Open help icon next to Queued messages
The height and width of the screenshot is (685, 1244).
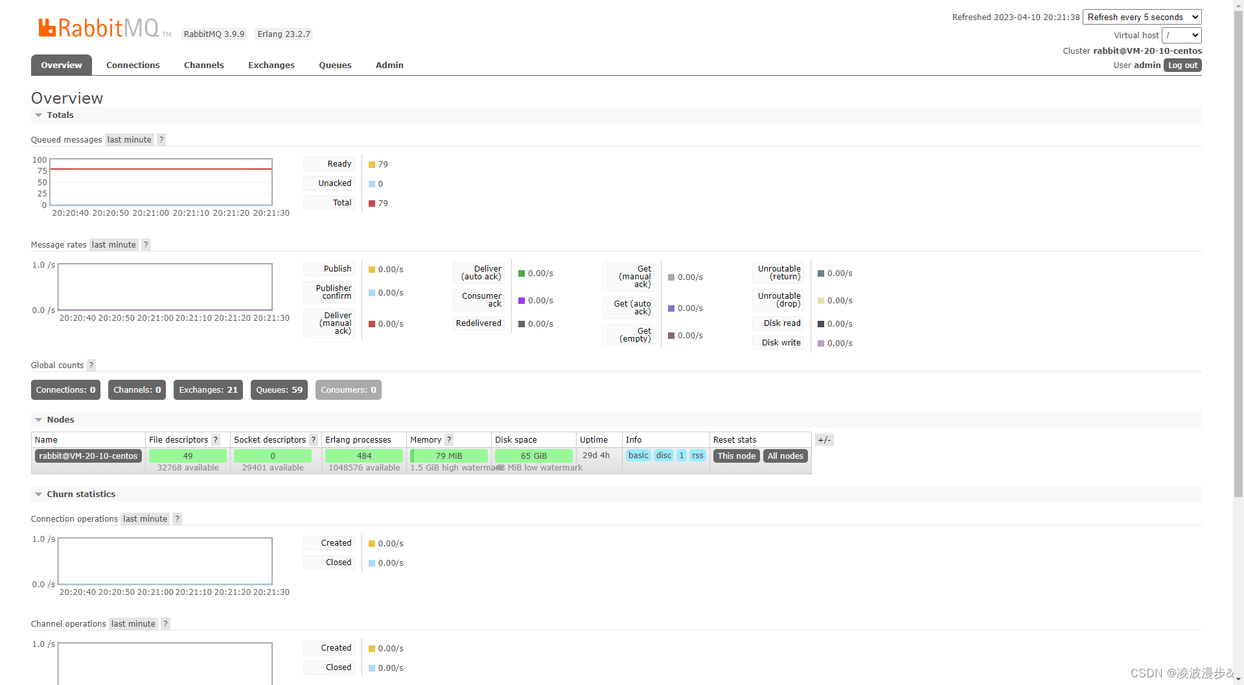[161, 139]
